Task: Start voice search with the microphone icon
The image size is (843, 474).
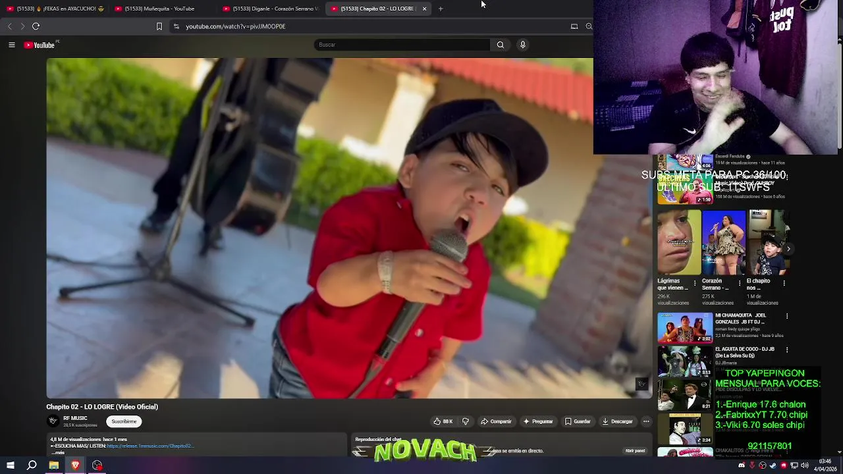Action: click(x=523, y=45)
